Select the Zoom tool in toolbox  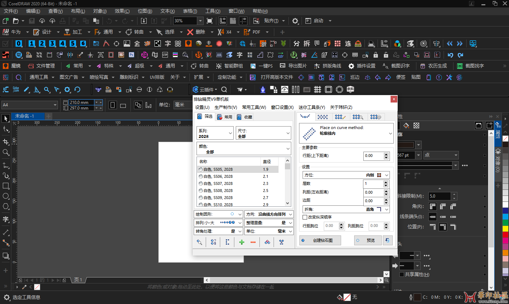tap(6, 152)
